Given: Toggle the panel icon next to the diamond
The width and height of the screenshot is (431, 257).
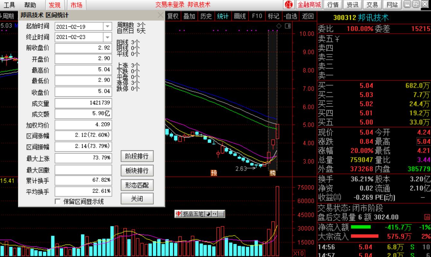Looking at the screenshot, I should coord(288,26).
